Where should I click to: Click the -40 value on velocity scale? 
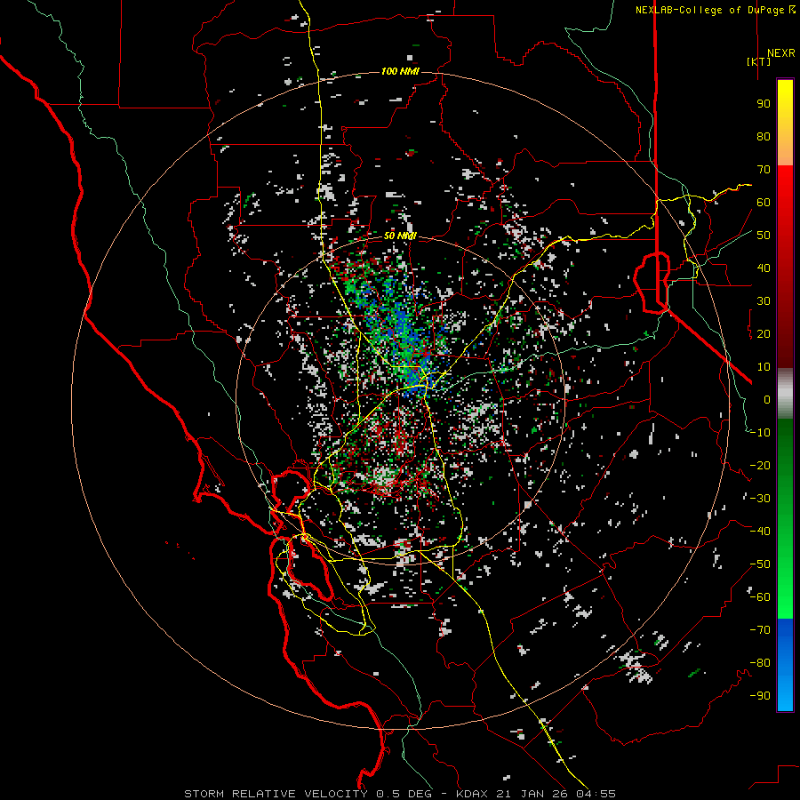[760, 532]
